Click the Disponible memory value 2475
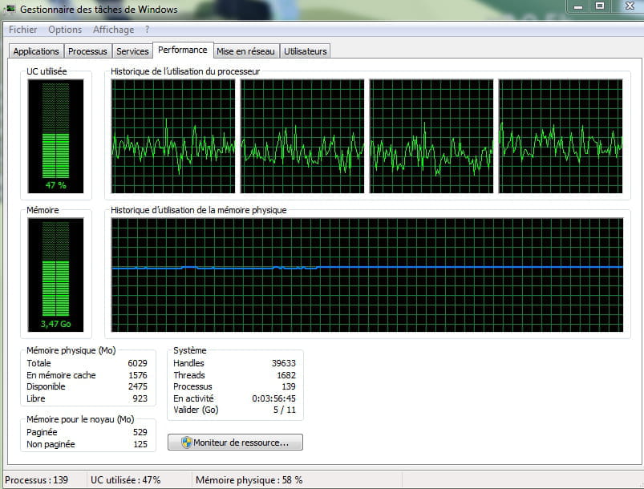The height and width of the screenshot is (489, 644). click(138, 386)
